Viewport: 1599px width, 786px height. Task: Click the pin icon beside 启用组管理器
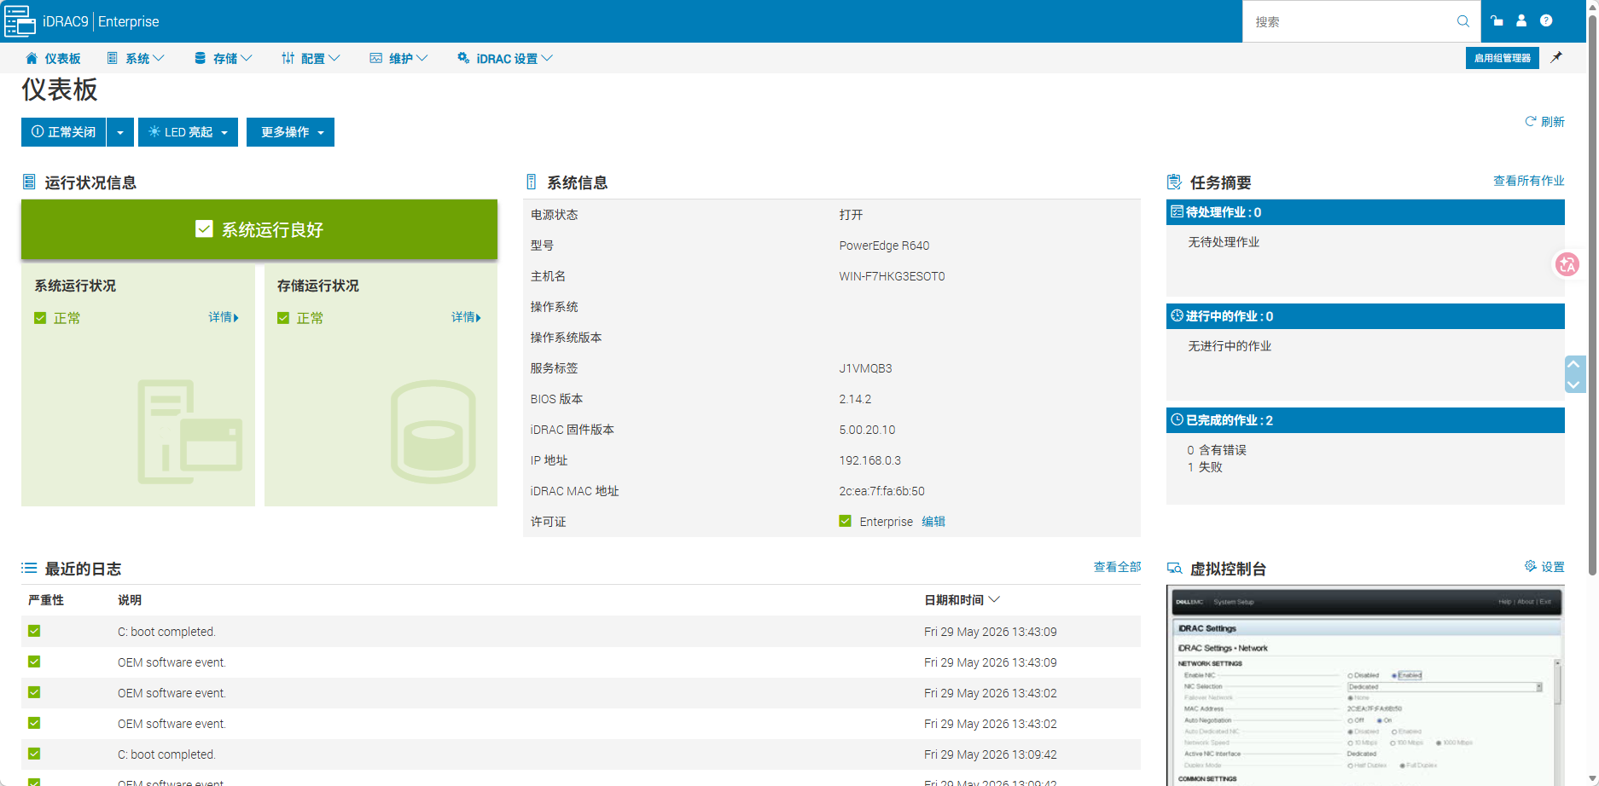tap(1556, 58)
